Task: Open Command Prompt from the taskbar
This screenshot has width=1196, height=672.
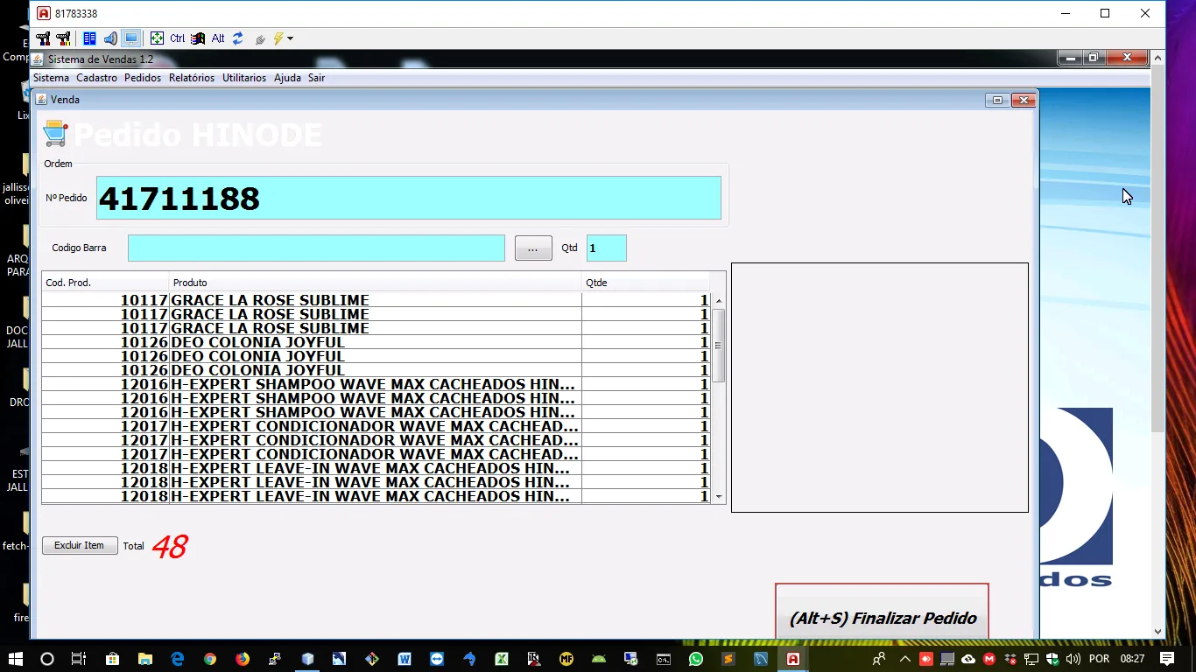Action: point(664,659)
